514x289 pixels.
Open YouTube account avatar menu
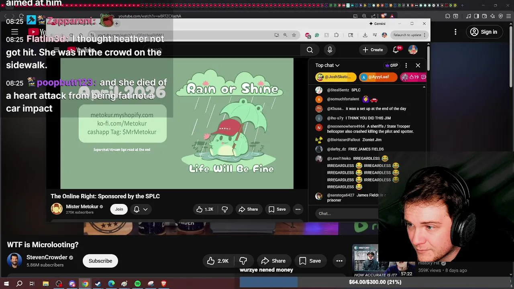pyautogui.click(x=413, y=50)
